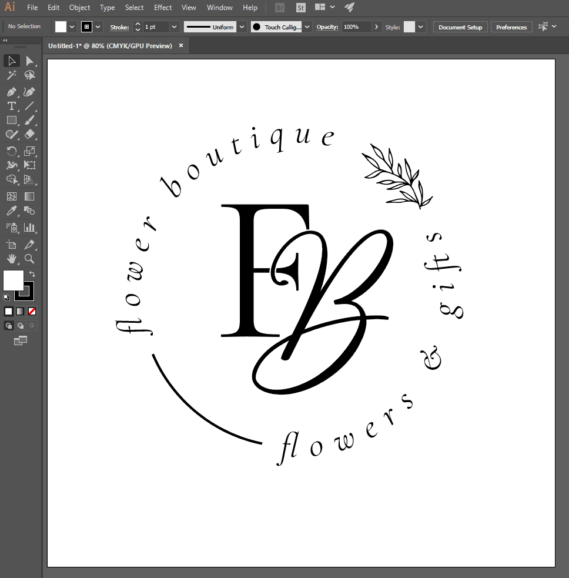The width and height of the screenshot is (569, 578).
Task: Select the Perspective Grid tool
Action: coord(29,179)
